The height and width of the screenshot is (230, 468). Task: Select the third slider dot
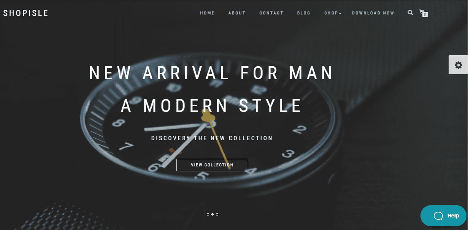[x=217, y=214]
